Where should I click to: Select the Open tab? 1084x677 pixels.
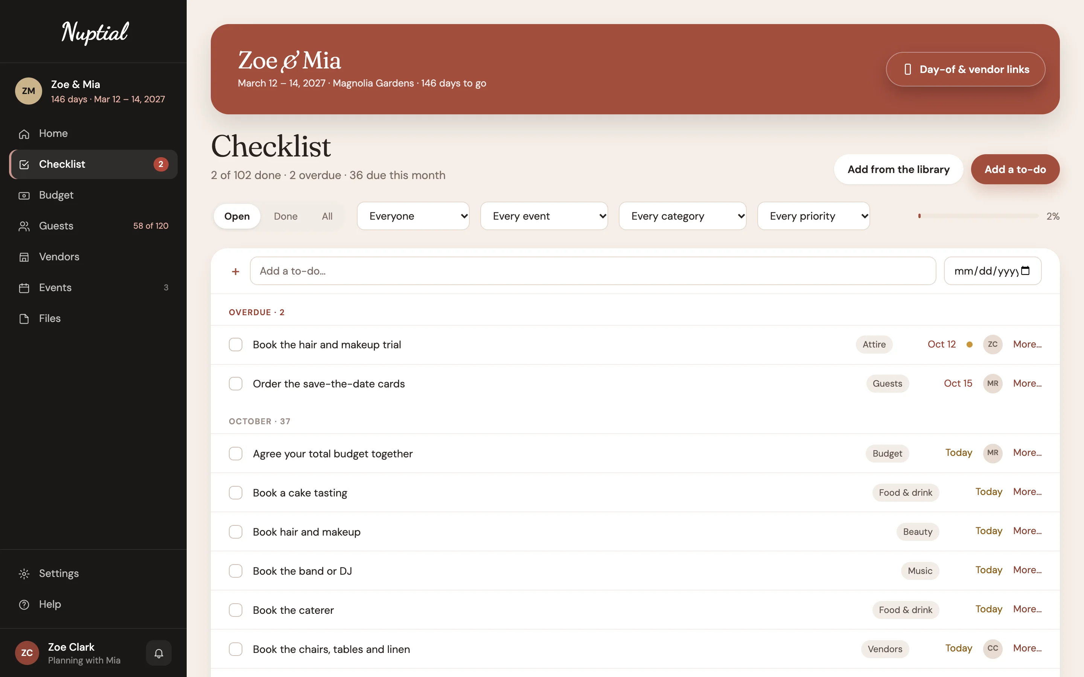(237, 216)
